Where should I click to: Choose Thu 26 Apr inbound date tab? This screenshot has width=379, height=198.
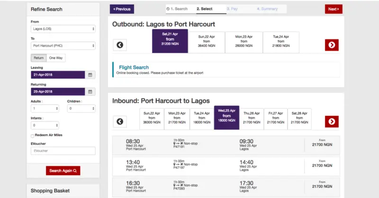pos(251,118)
